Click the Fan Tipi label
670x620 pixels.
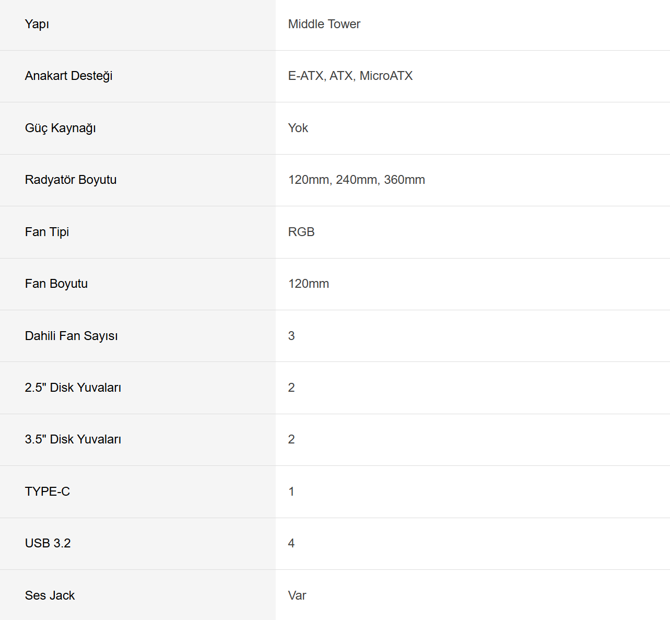(47, 232)
